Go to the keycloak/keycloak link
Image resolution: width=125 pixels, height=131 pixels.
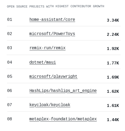(x=50, y=105)
